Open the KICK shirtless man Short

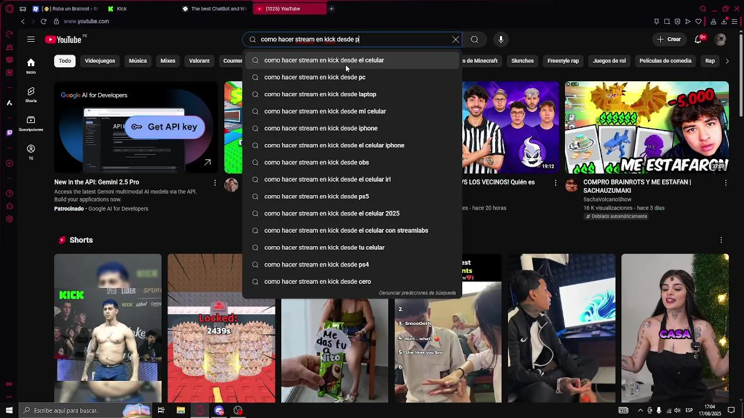pyautogui.click(x=108, y=328)
